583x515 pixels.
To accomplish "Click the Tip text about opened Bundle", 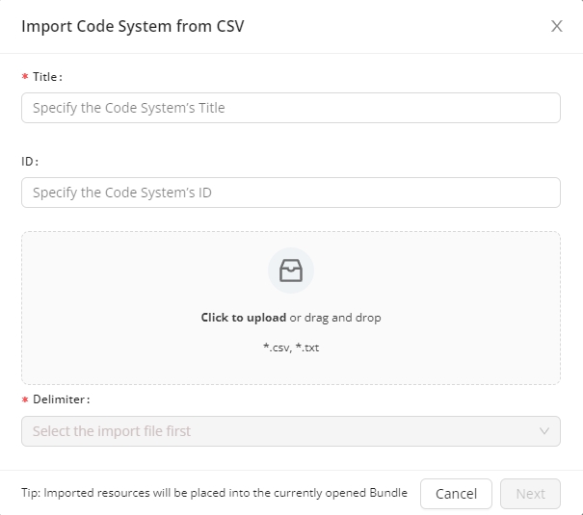I will click(x=214, y=493).
